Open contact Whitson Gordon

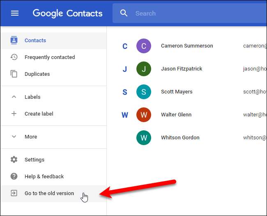click(180, 137)
